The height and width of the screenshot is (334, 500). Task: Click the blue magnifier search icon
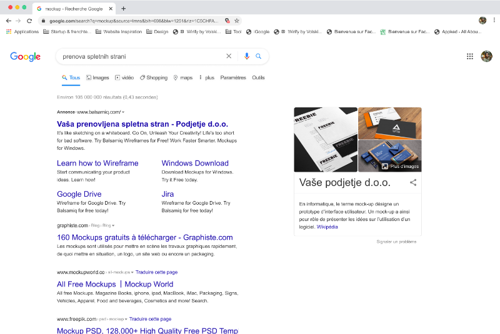coord(259,56)
